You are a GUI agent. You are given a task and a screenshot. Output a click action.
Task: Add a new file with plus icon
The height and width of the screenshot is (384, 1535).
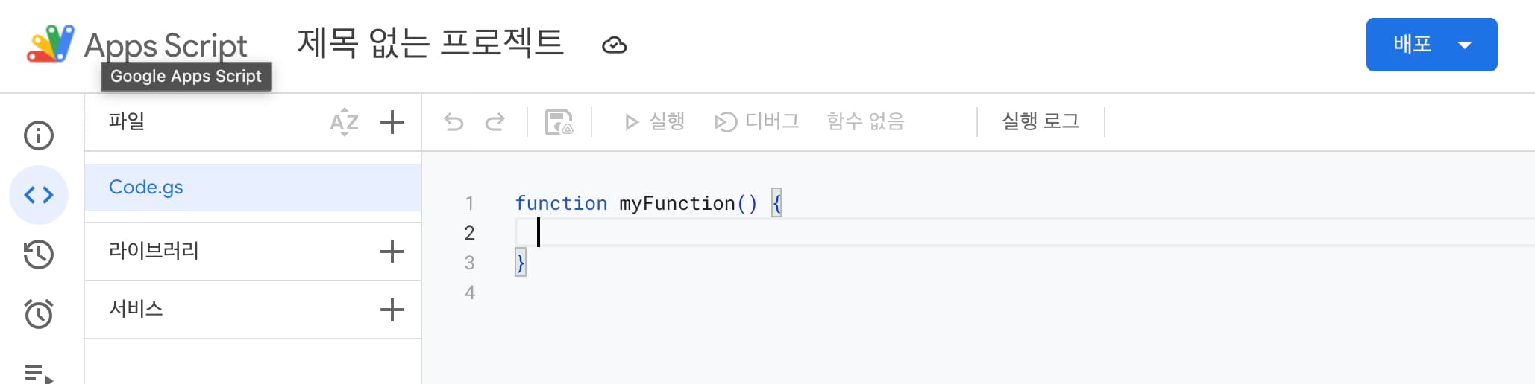tap(392, 122)
